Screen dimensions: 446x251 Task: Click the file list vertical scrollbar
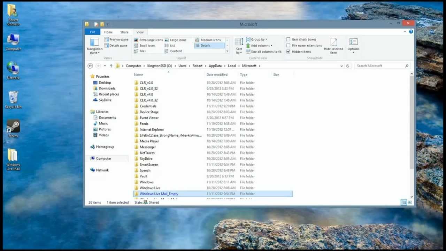coord(412,122)
